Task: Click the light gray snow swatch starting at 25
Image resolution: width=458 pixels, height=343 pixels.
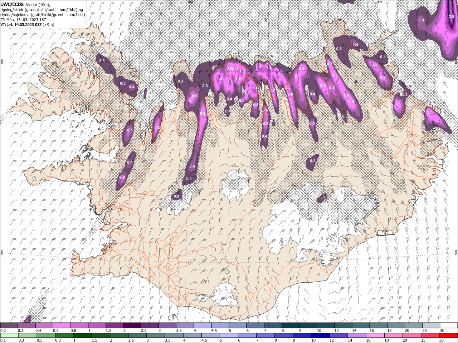Action: [x=431, y=325]
